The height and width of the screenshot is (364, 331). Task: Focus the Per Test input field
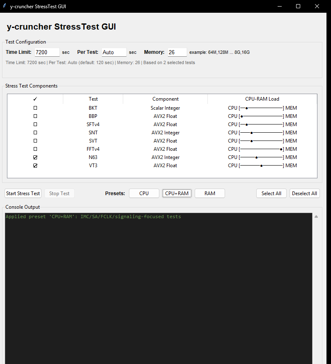point(114,52)
